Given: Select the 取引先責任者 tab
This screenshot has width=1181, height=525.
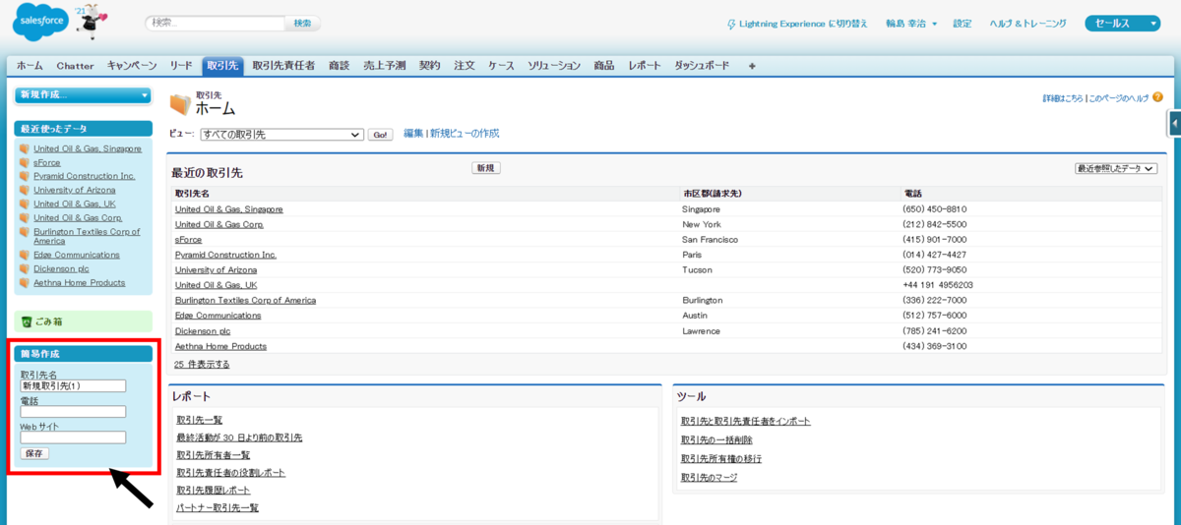Looking at the screenshot, I should (283, 66).
